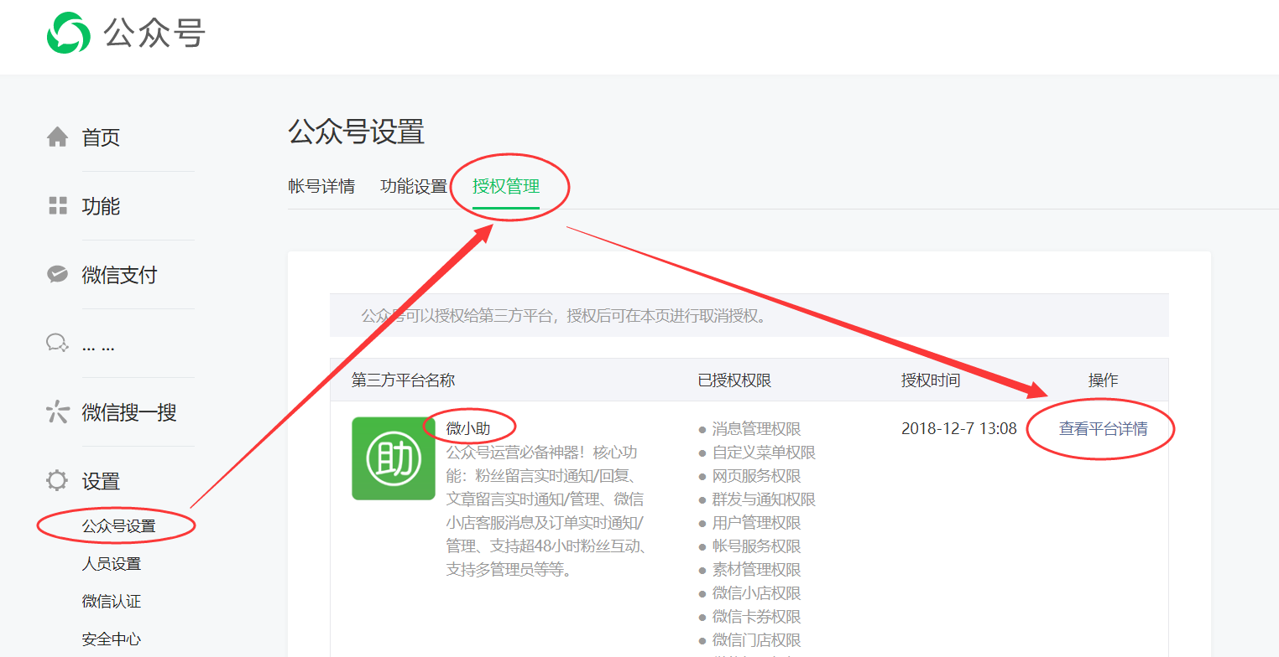Click the 查看平台详情 link
The height and width of the screenshot is (657, 1279).
1103,428
